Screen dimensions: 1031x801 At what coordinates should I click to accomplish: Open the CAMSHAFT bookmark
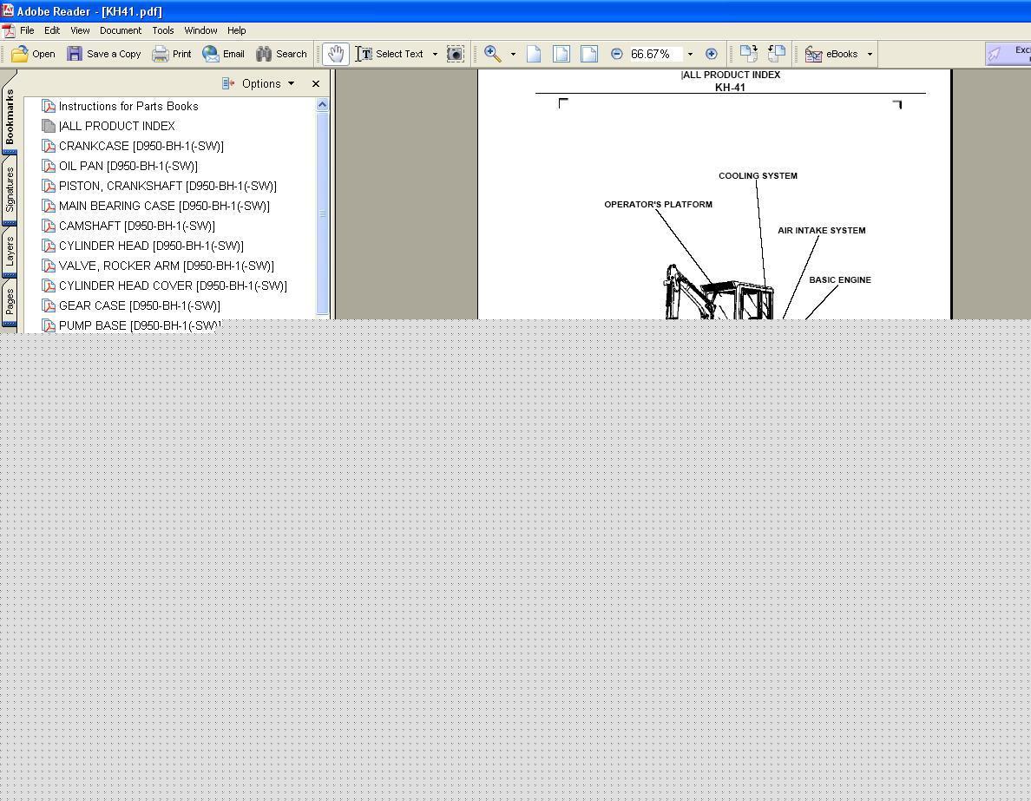137,227
